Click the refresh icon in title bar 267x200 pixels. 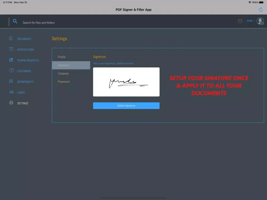[261, 10]
